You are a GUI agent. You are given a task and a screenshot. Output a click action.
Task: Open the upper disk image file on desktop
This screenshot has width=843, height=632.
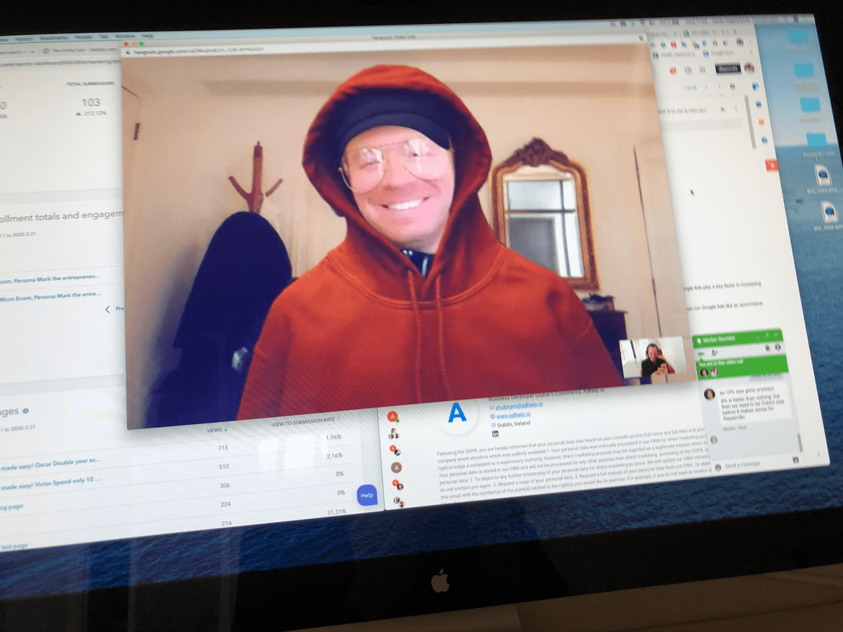[823, 177]
